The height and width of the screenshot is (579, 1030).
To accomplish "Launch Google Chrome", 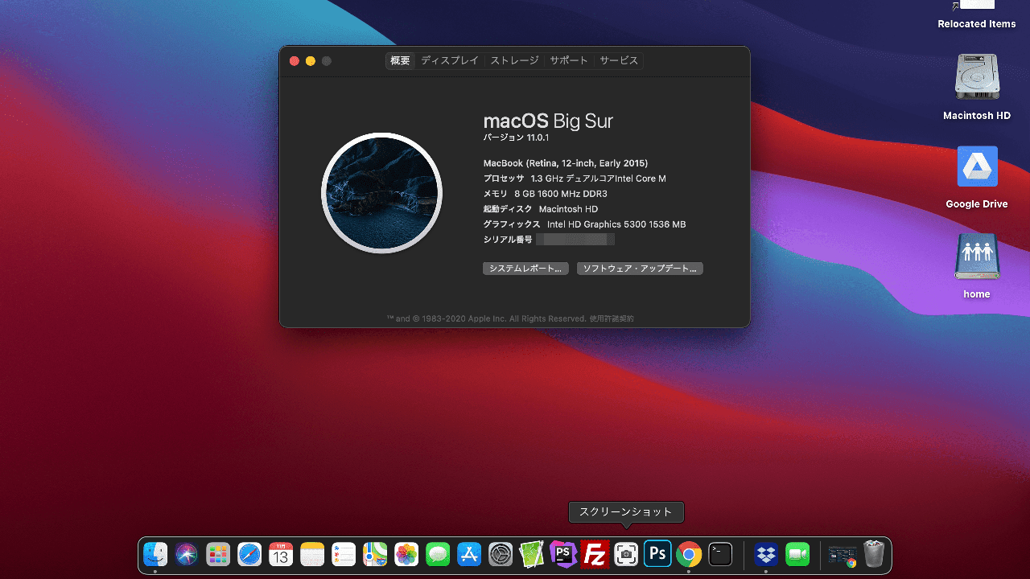I will [689, 554].
